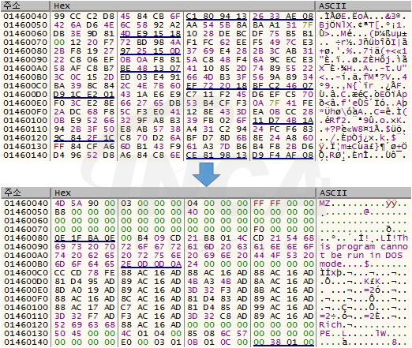412x348 pixels.
Task: Select underlined bytes 11 D7 4B 1A
Action: tap(283, 121)
